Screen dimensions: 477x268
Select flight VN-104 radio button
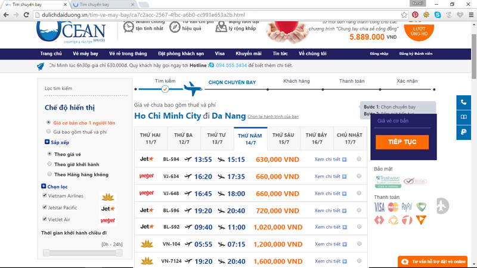point(360,244)
